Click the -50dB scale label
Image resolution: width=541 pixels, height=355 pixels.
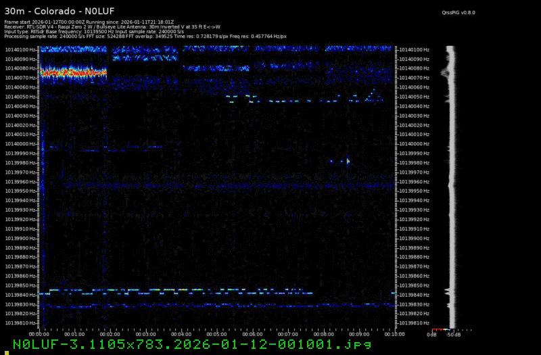[x=453, y=334]
